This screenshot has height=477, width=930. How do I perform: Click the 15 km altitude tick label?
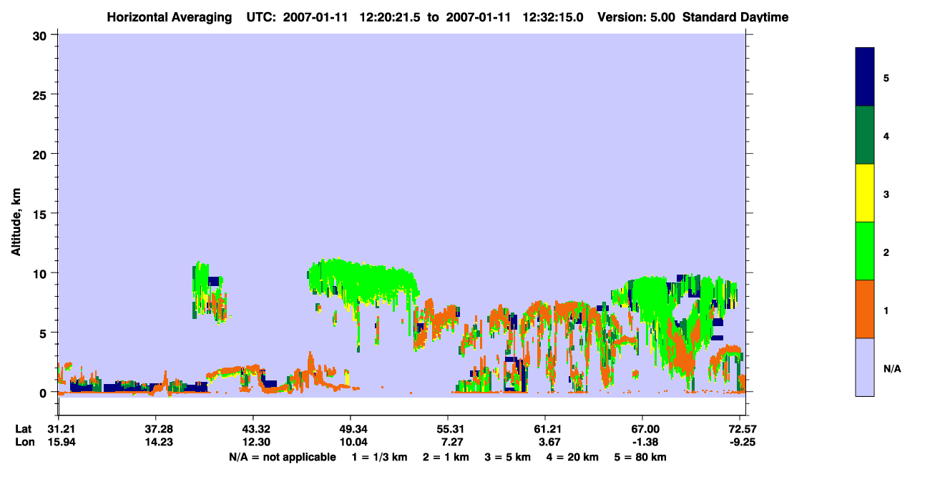pos(41,214)
